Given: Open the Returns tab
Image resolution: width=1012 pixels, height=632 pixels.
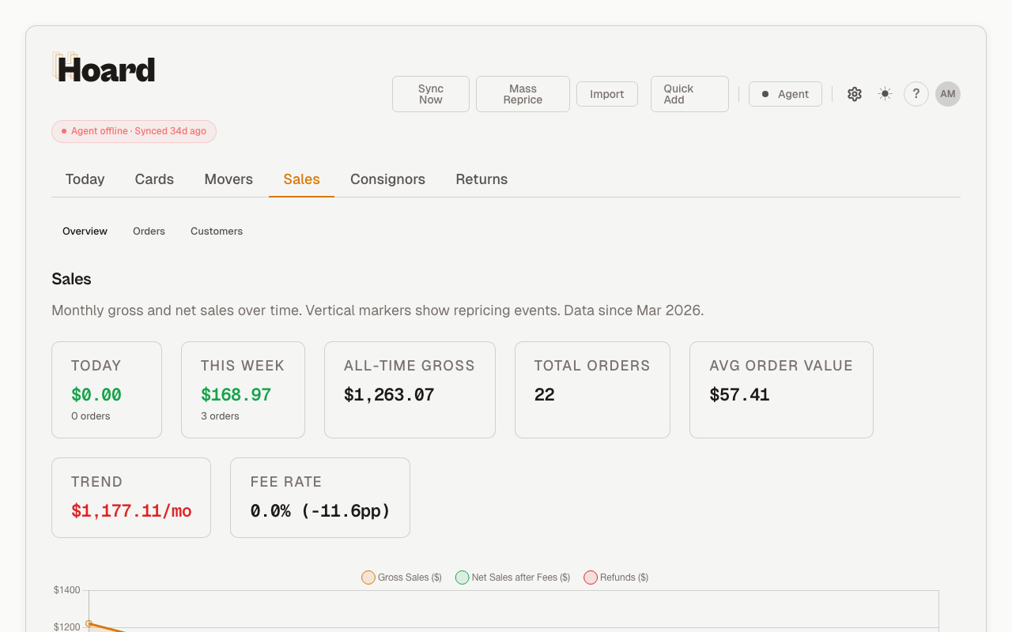Looking at the screenshot, I should tap(481, 179).
